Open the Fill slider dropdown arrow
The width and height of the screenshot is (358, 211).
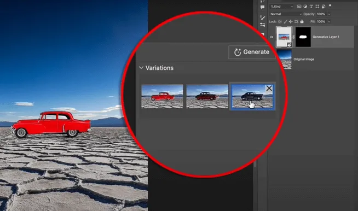coord(329,22)
